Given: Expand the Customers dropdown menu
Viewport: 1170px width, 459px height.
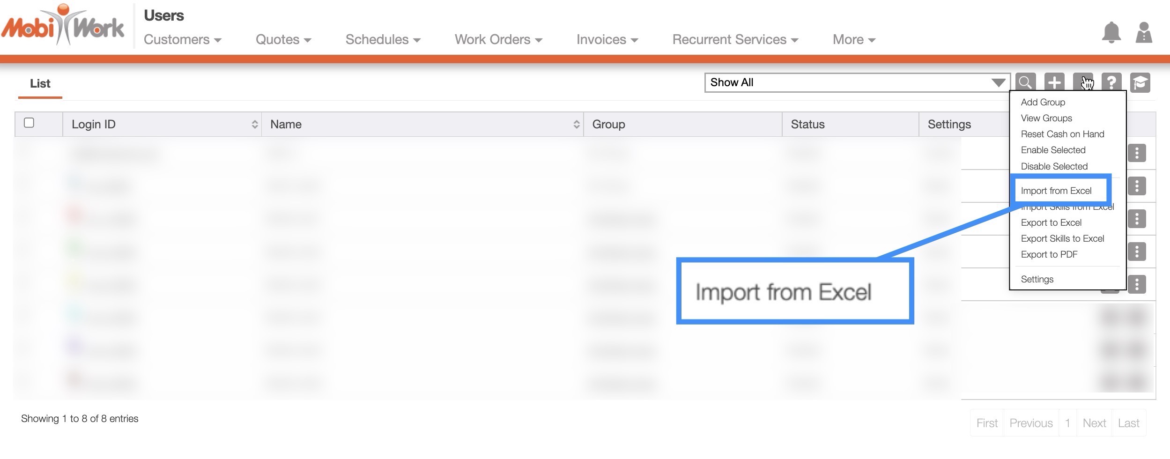Looking at the screenshot, I should pos(182,40).
